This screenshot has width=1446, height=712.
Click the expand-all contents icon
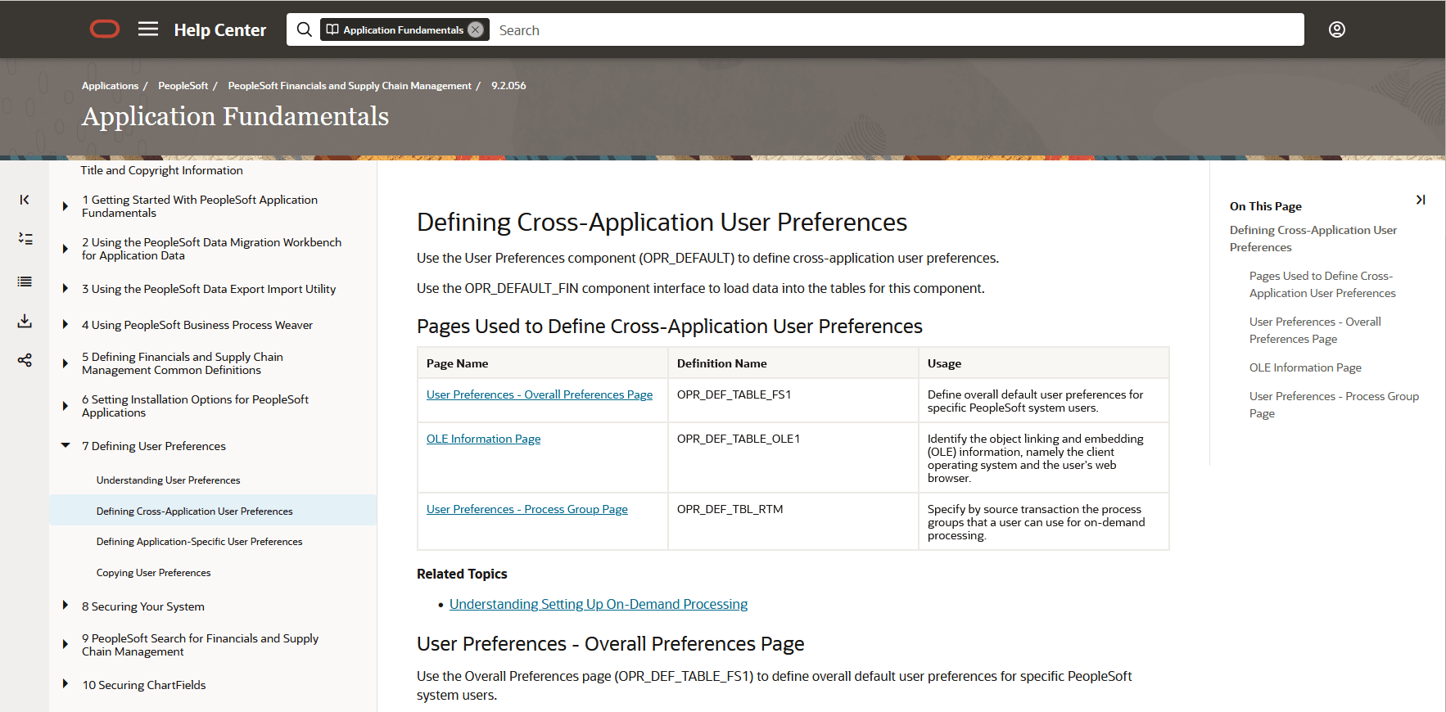(x=25, y=239)
